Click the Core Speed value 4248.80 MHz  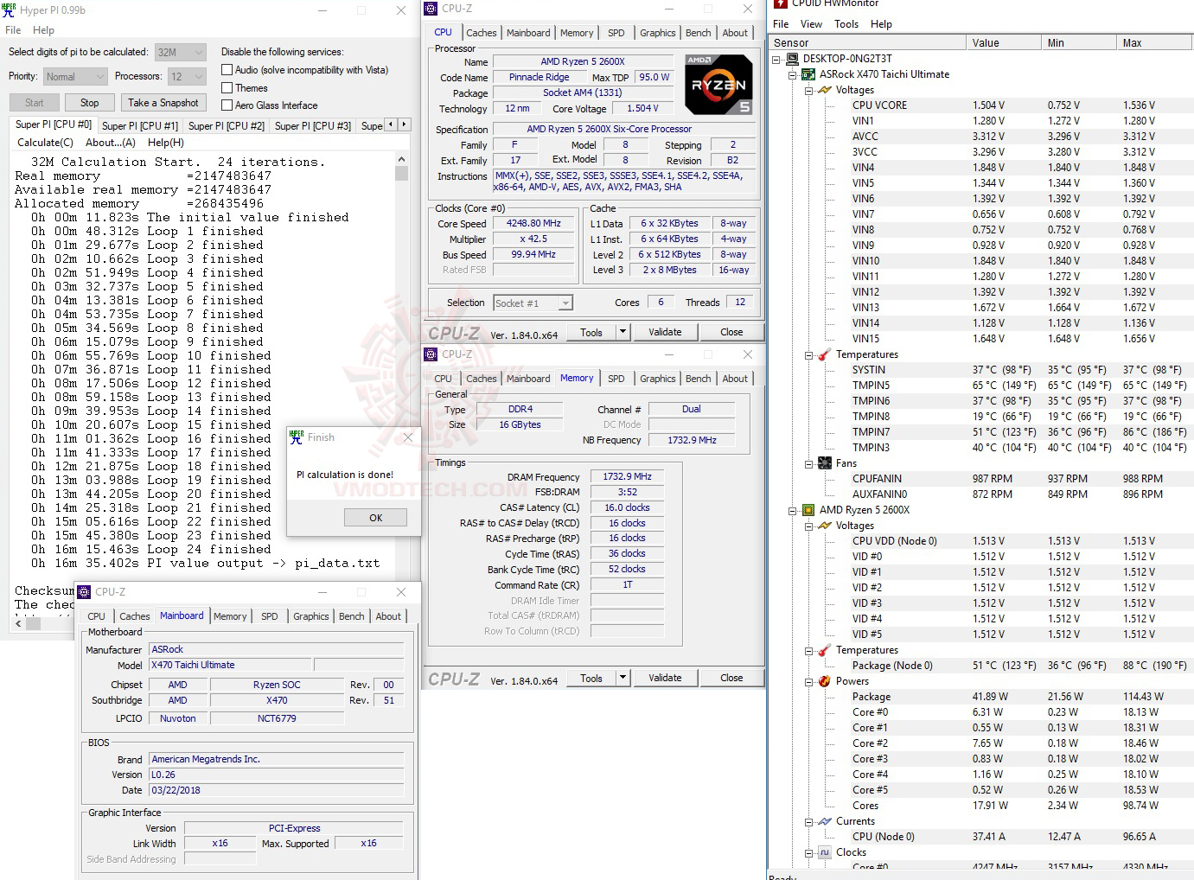(x=533, y=224)
